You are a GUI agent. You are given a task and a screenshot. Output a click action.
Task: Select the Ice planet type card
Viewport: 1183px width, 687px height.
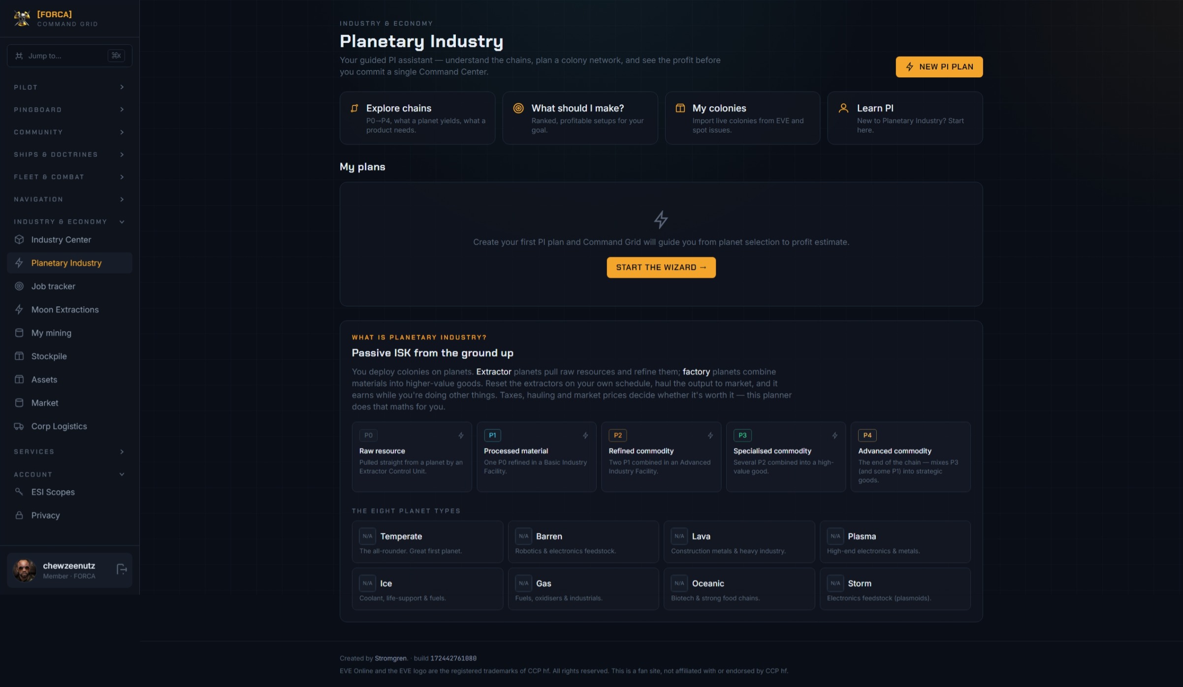coord(427,589)
